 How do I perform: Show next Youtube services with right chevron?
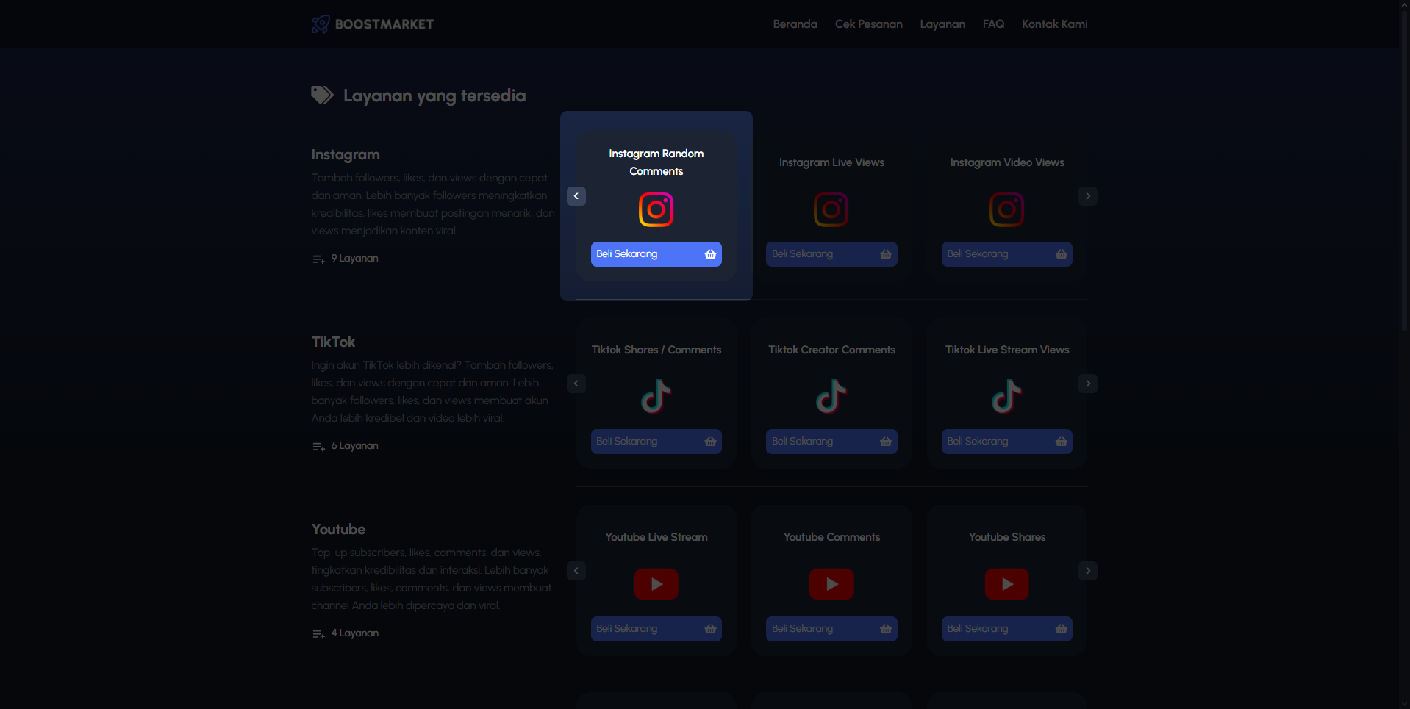coord(1088,571)
